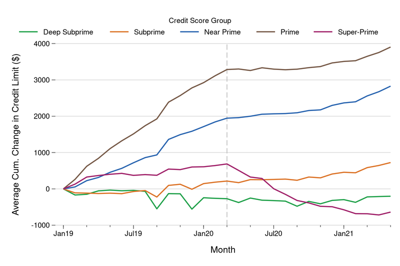Screen dimensions: 400x266
Task: Select the Subprime legend text
Action: click(x=148, y=32)
